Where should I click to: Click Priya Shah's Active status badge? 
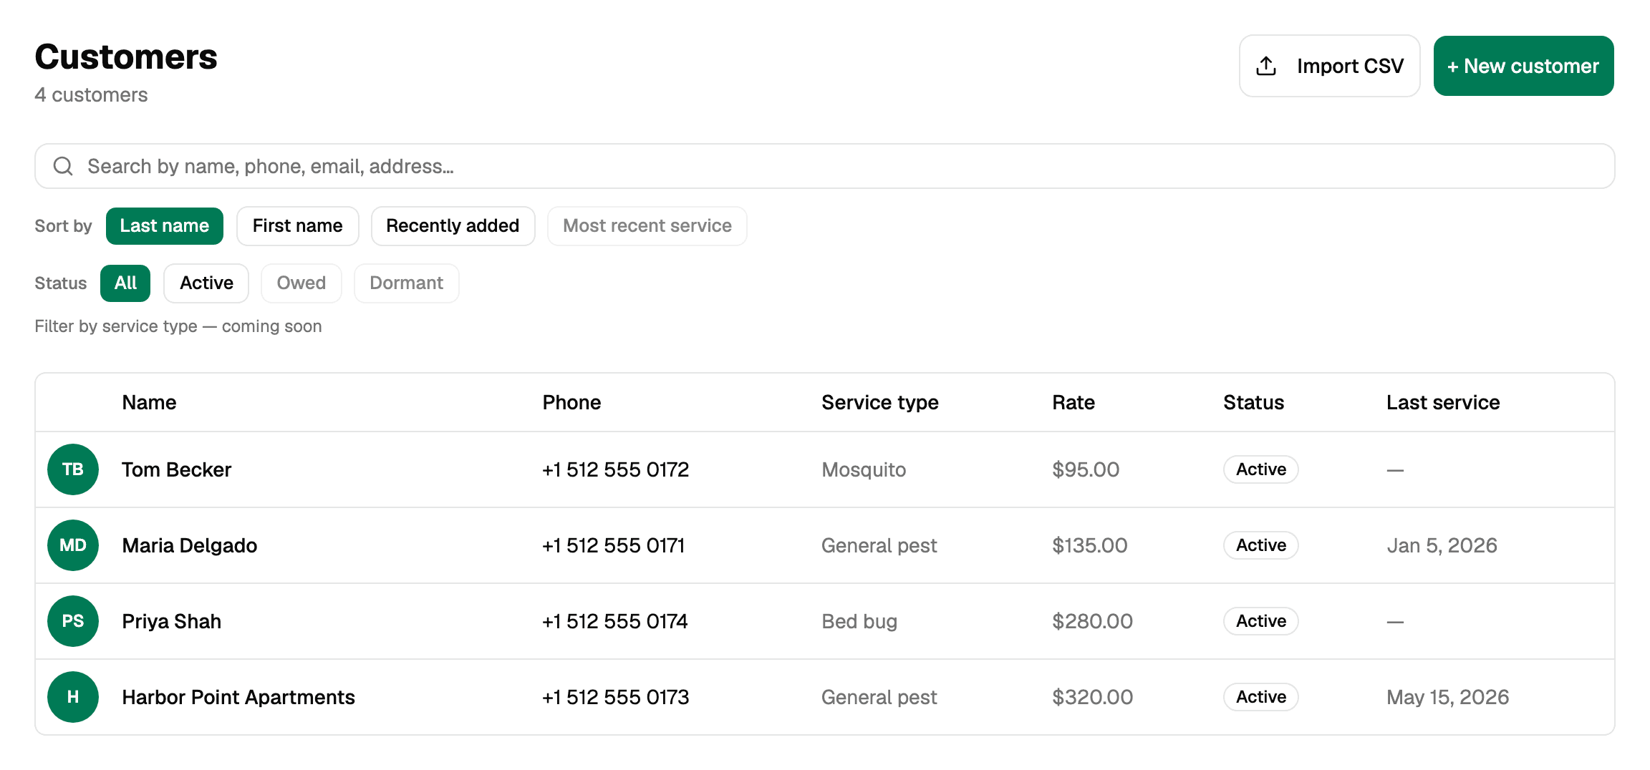point(1261,621)
